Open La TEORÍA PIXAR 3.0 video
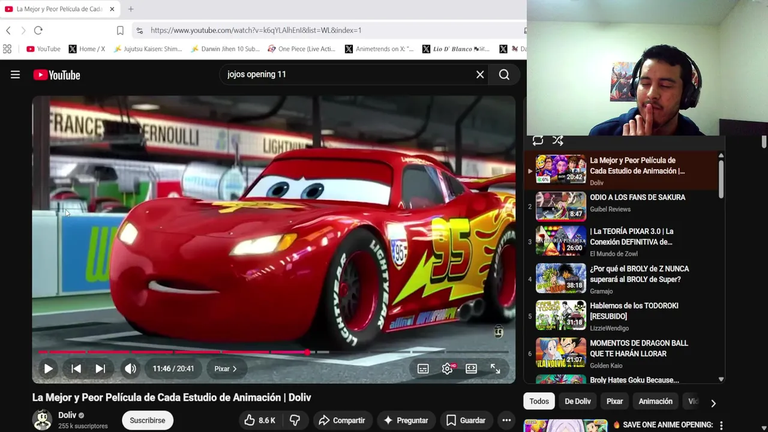768x432 pixels. click(x=623, y=241)
